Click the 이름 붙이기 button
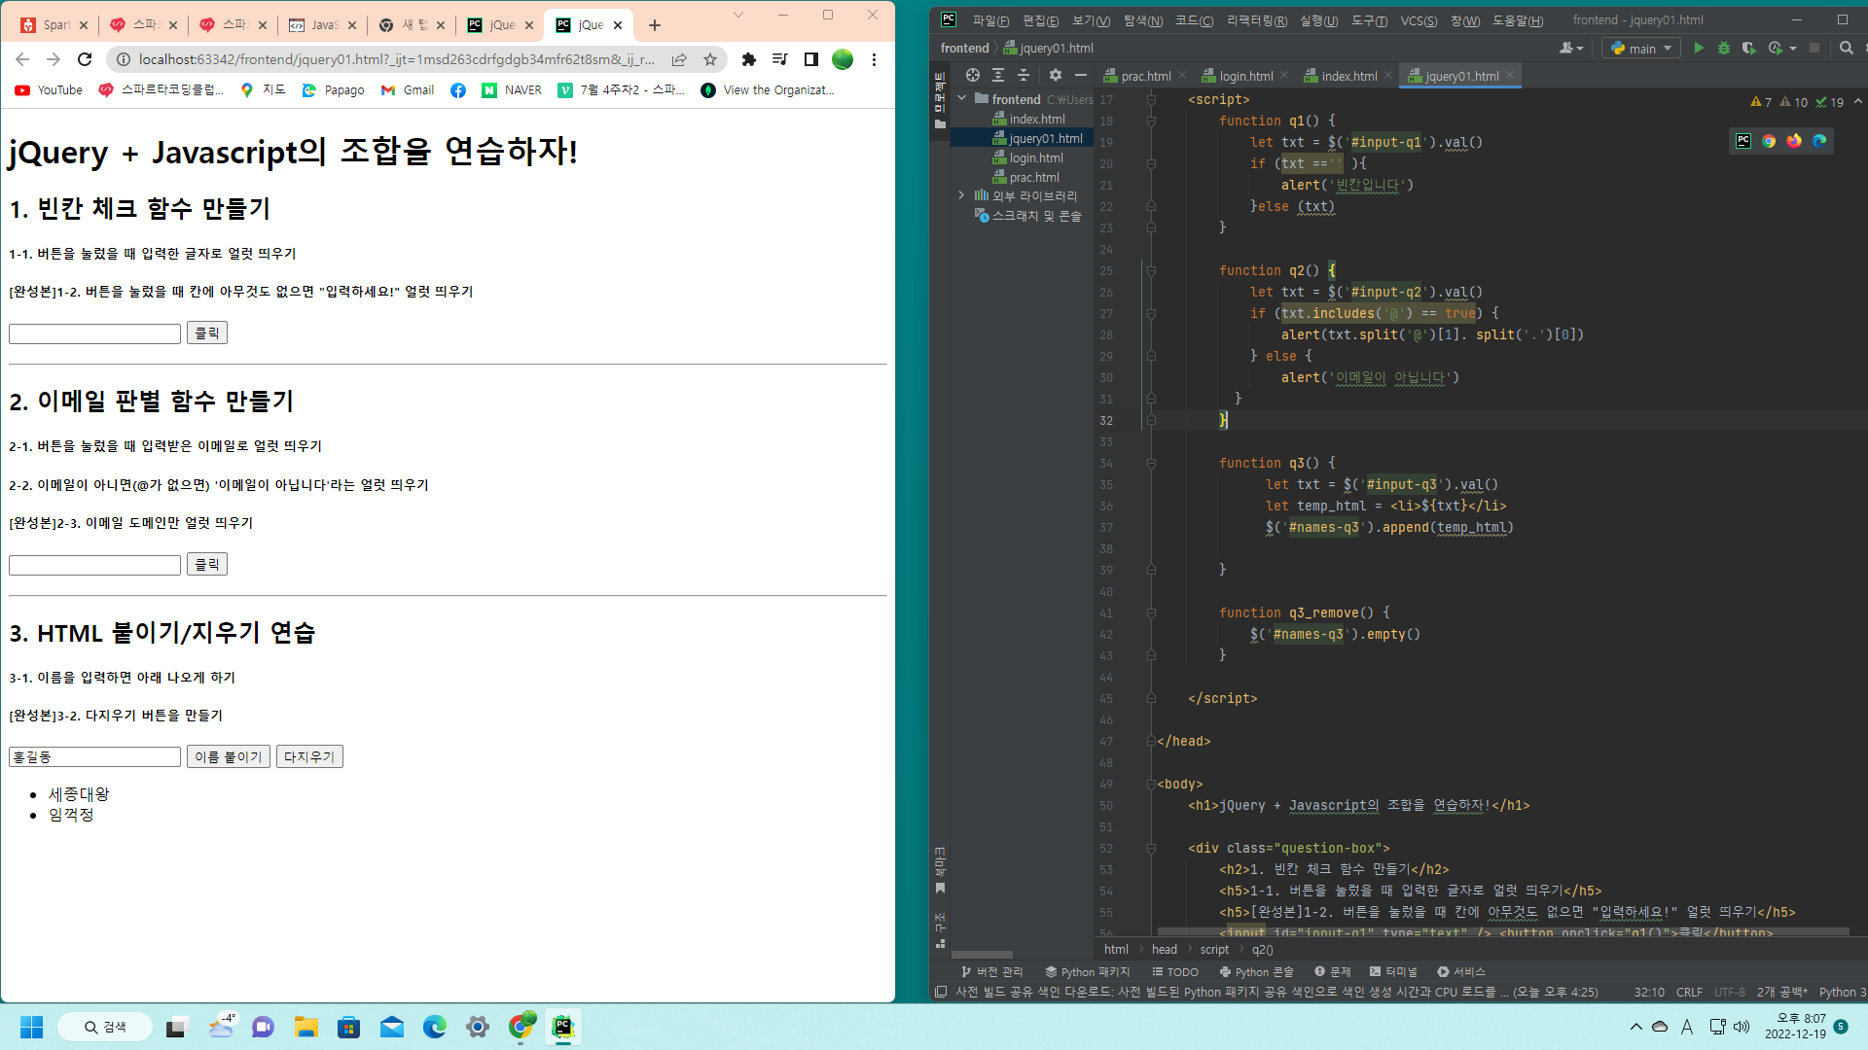1868x1050 pixels. pyautogui.click(x=229, y=756)
